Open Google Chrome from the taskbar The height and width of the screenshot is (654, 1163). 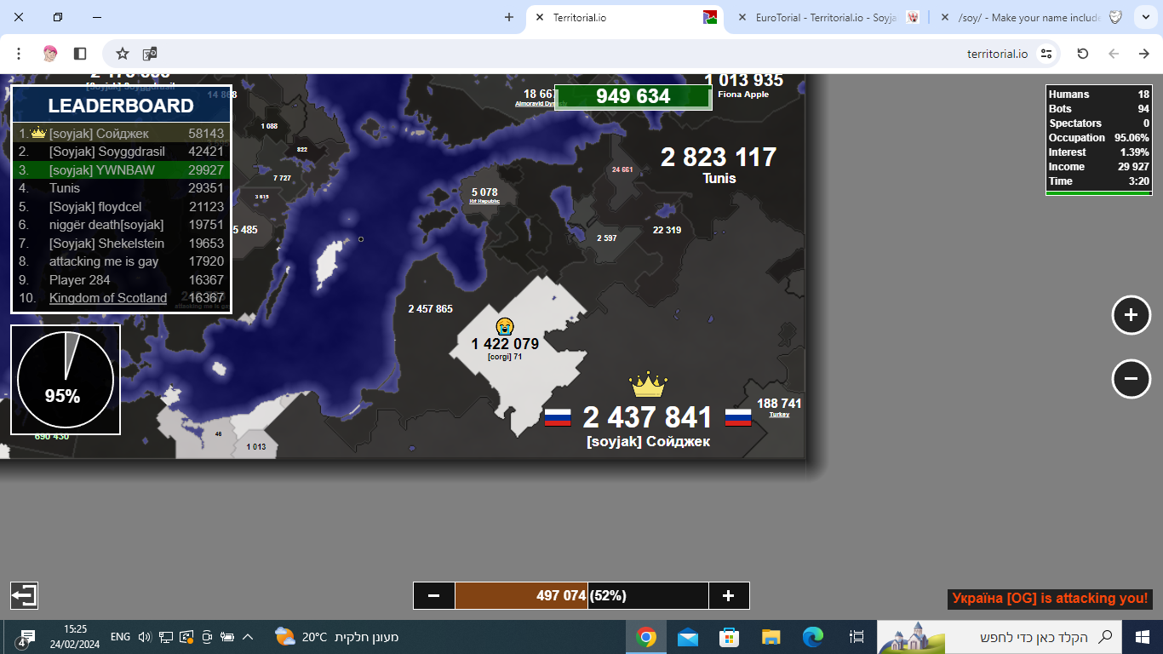(646, 637)
